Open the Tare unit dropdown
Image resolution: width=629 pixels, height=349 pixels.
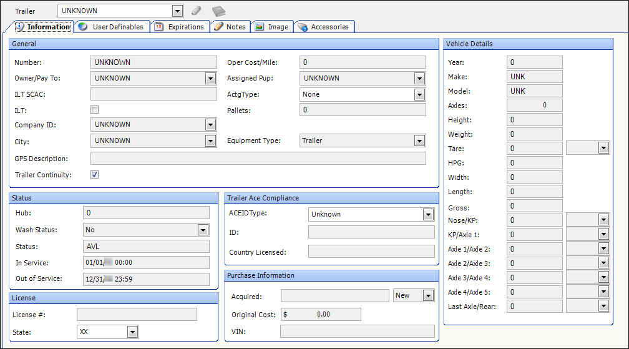tap(603, 149)
